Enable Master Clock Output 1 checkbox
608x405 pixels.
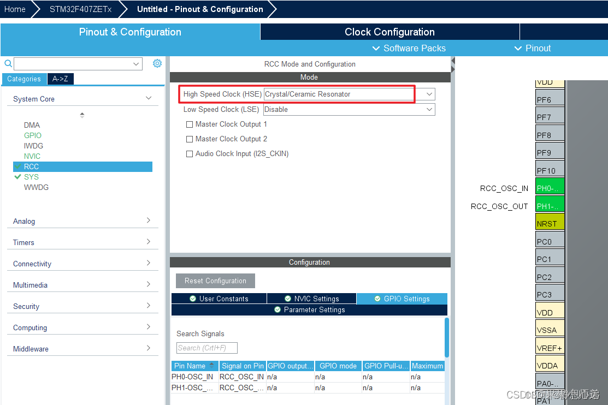coord(190,124)
